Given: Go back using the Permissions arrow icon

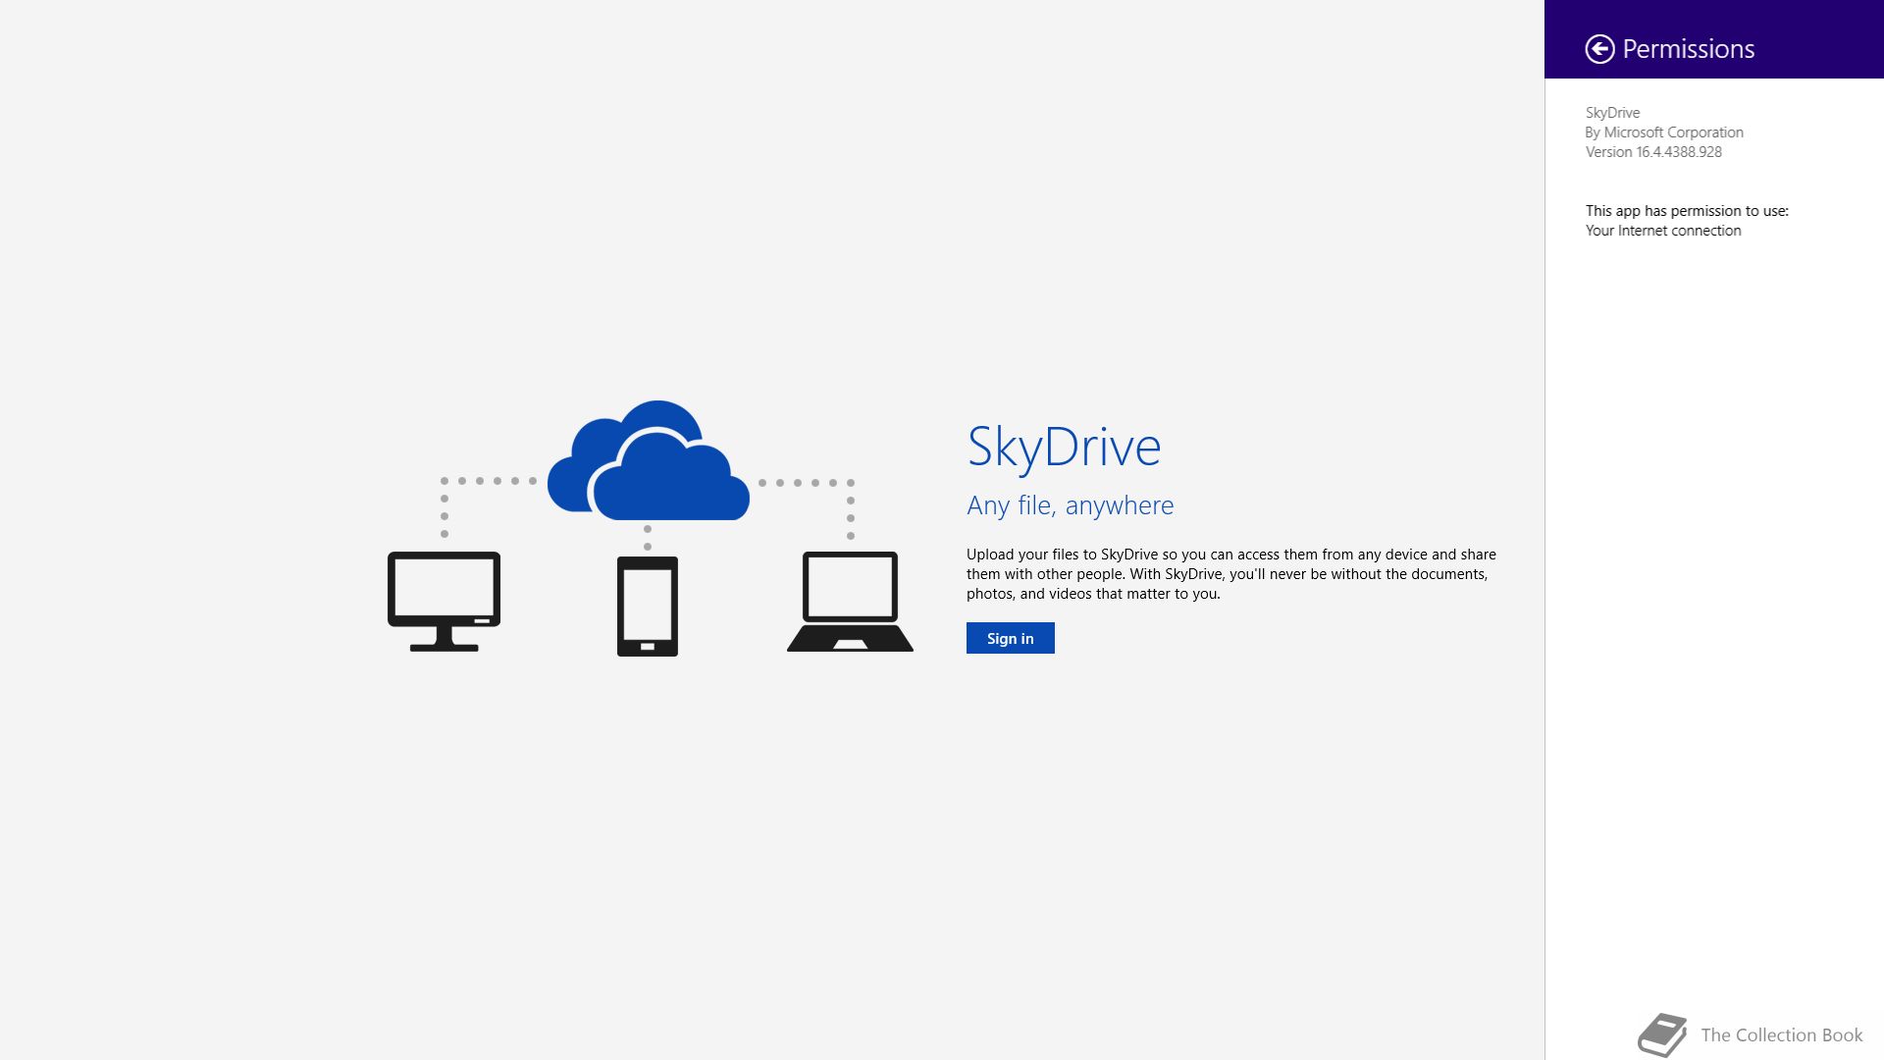Looking at the screenshot, I should tap(1599, 49).
